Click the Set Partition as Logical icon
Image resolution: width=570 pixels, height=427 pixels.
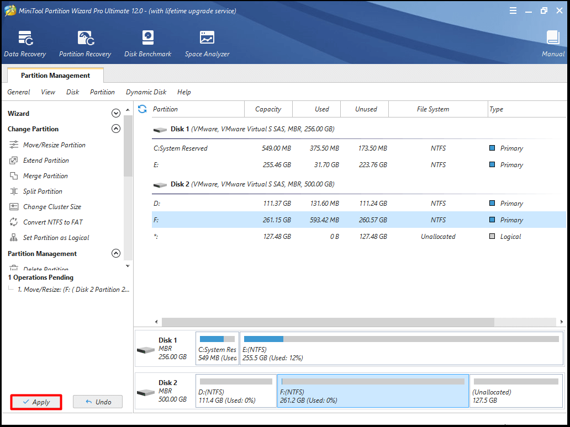[14, 238]
